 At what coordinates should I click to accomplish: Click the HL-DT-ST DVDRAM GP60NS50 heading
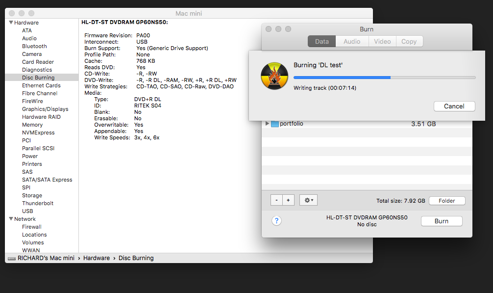coord(124,23)
